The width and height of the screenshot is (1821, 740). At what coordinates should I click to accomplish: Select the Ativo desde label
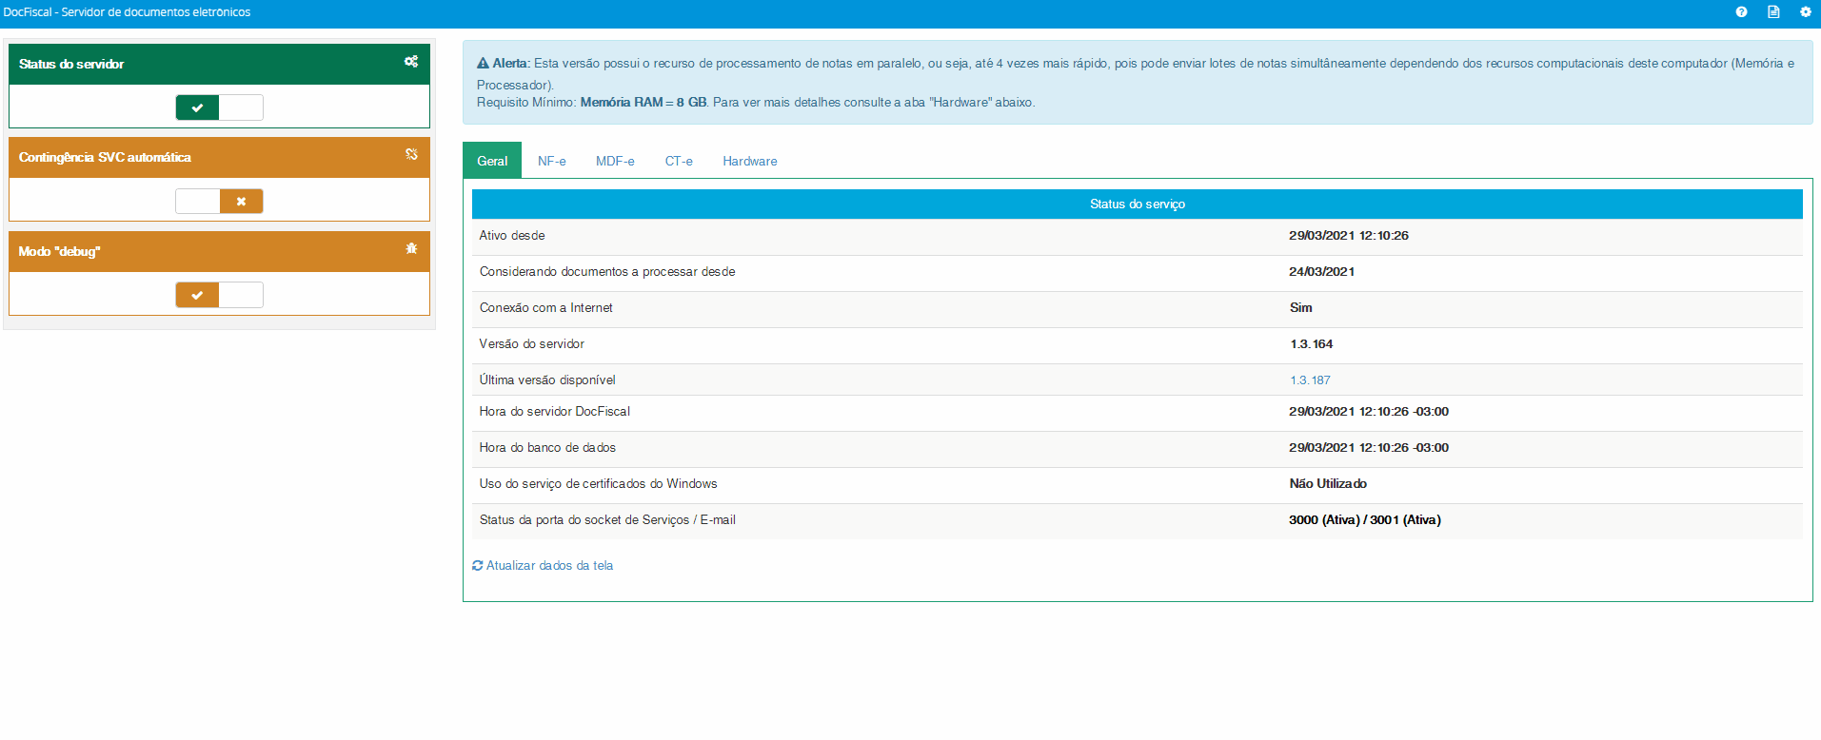click(x=512, y=236)
